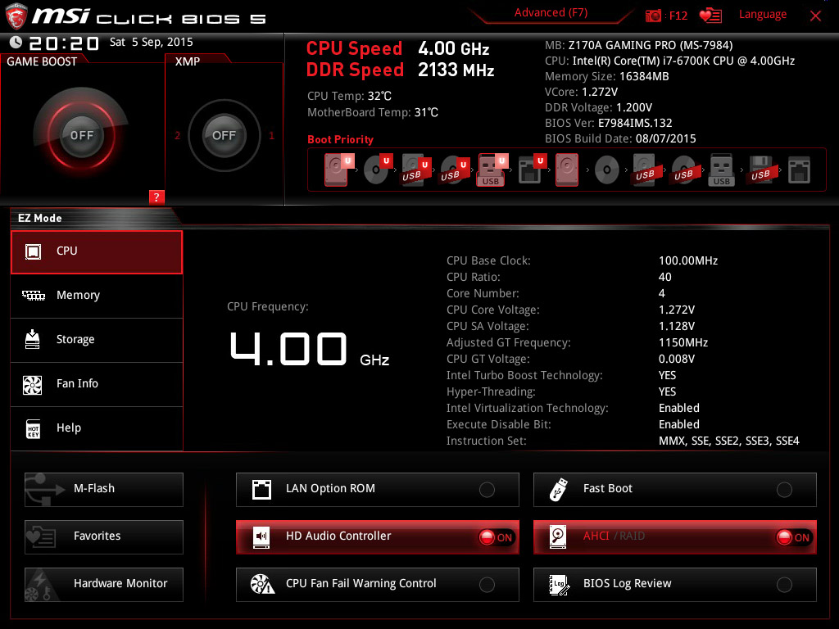Image resolution: width=839 pixels, height=629 pixels.
Task: Switch to the Storage section
Action: 97,340
